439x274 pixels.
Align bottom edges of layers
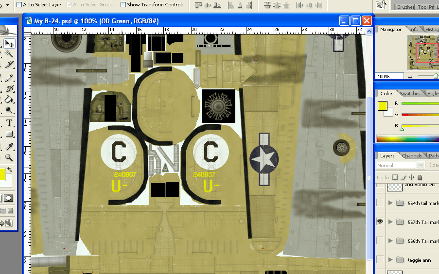click(217, 5)
